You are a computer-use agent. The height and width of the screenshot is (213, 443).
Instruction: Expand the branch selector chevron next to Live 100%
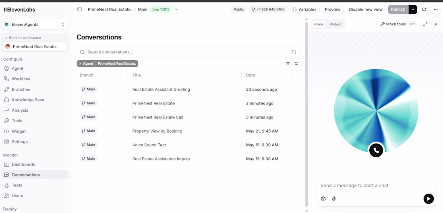(176, 9)
